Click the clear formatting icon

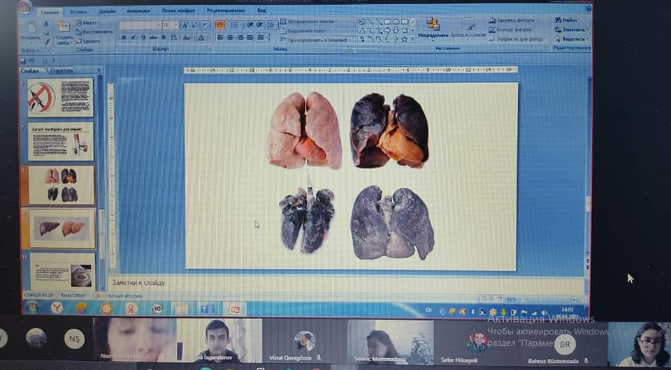(x=205, y=26)
